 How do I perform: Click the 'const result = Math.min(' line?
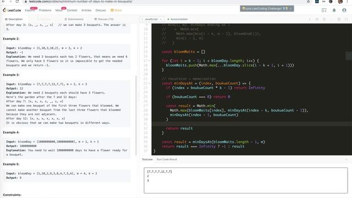pos(191,106)
